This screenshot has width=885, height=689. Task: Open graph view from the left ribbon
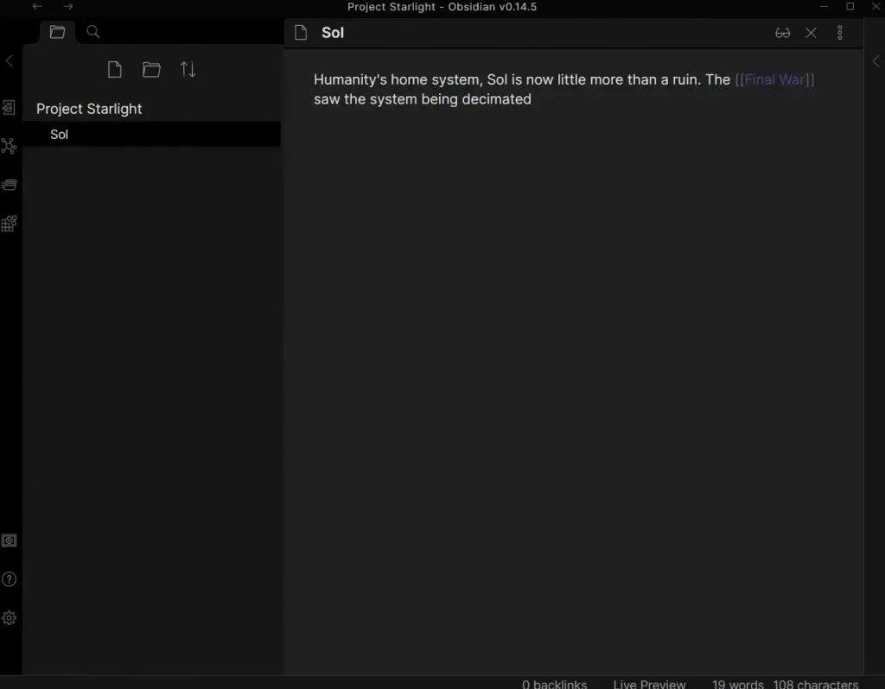(x=9, y=146)
